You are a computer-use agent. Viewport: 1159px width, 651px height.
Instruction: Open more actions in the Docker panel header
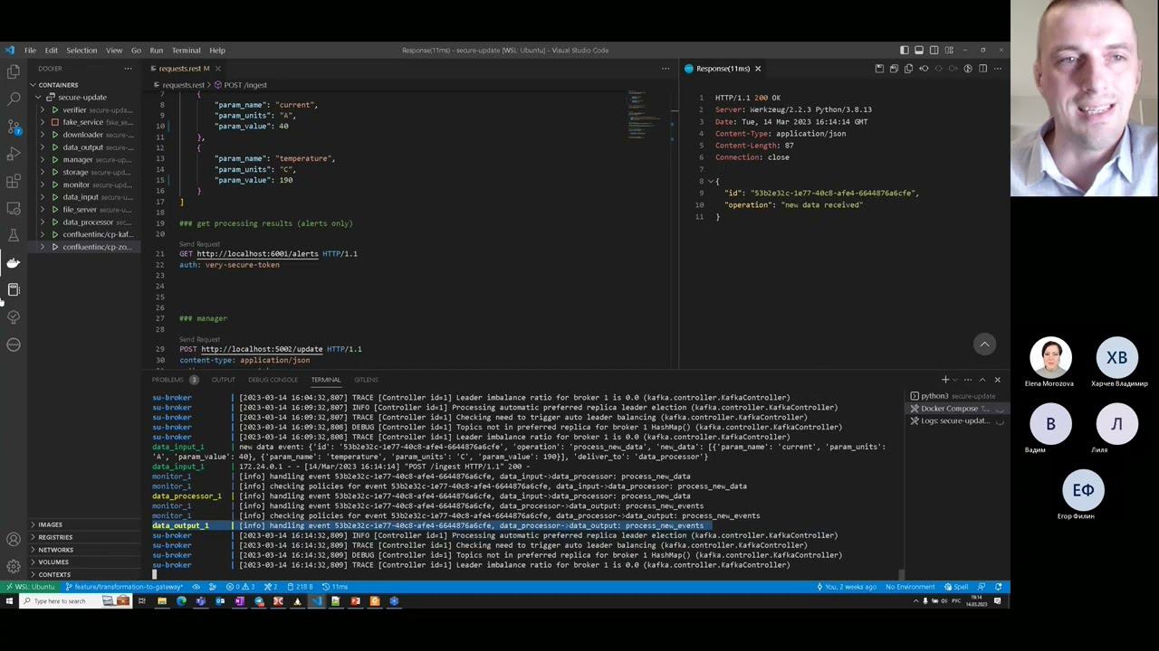click(128, 69)
